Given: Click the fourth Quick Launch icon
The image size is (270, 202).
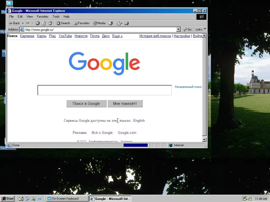Looking at the screenshot, I should (x=40, y=199).
